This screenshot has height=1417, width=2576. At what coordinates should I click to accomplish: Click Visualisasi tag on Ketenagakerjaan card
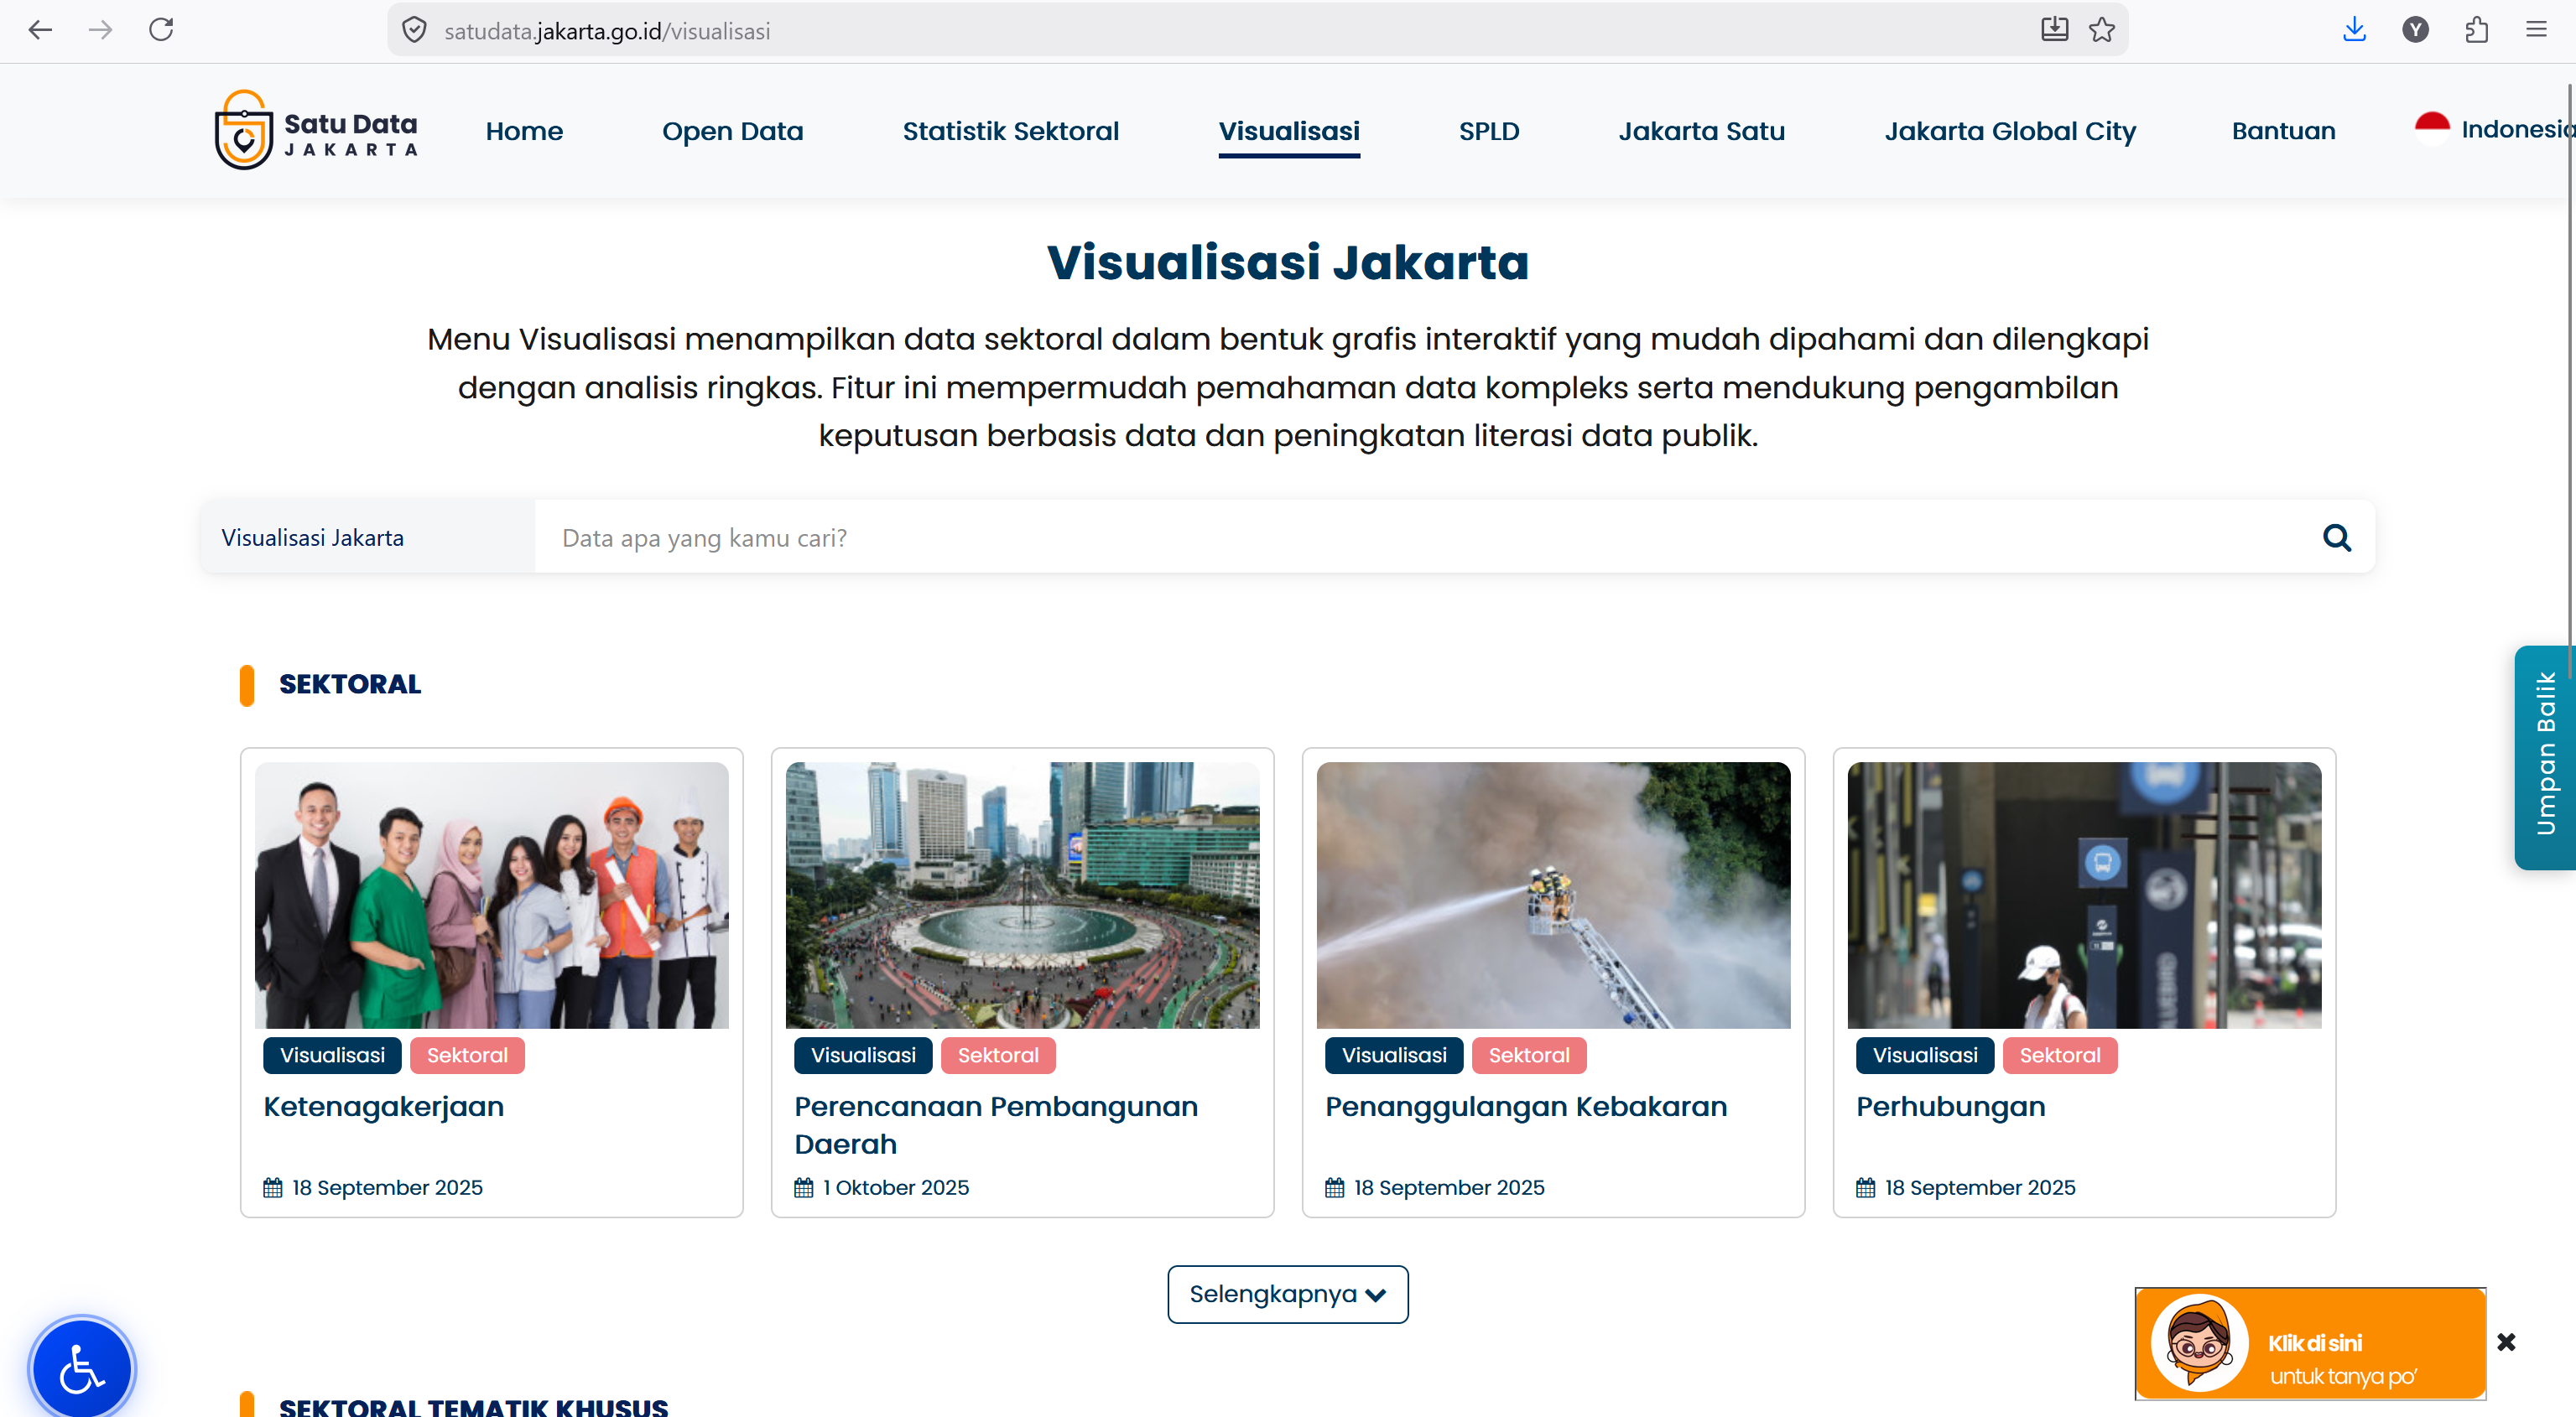pyautogui.click(x=332, y=1056)
